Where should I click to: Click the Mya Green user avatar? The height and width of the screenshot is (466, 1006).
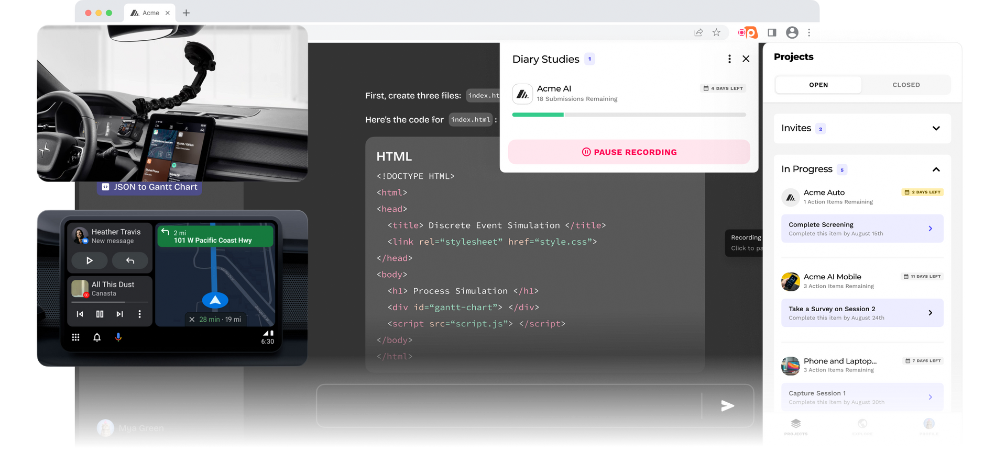point(105,428)
